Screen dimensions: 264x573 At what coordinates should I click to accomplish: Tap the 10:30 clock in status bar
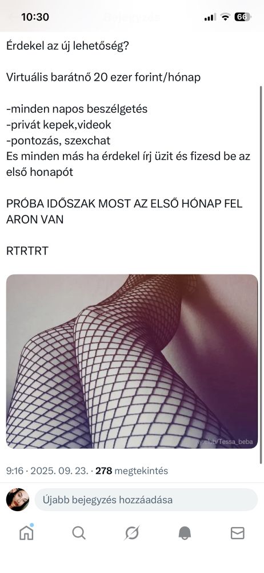pyautogui.click(x=35, y=17)
